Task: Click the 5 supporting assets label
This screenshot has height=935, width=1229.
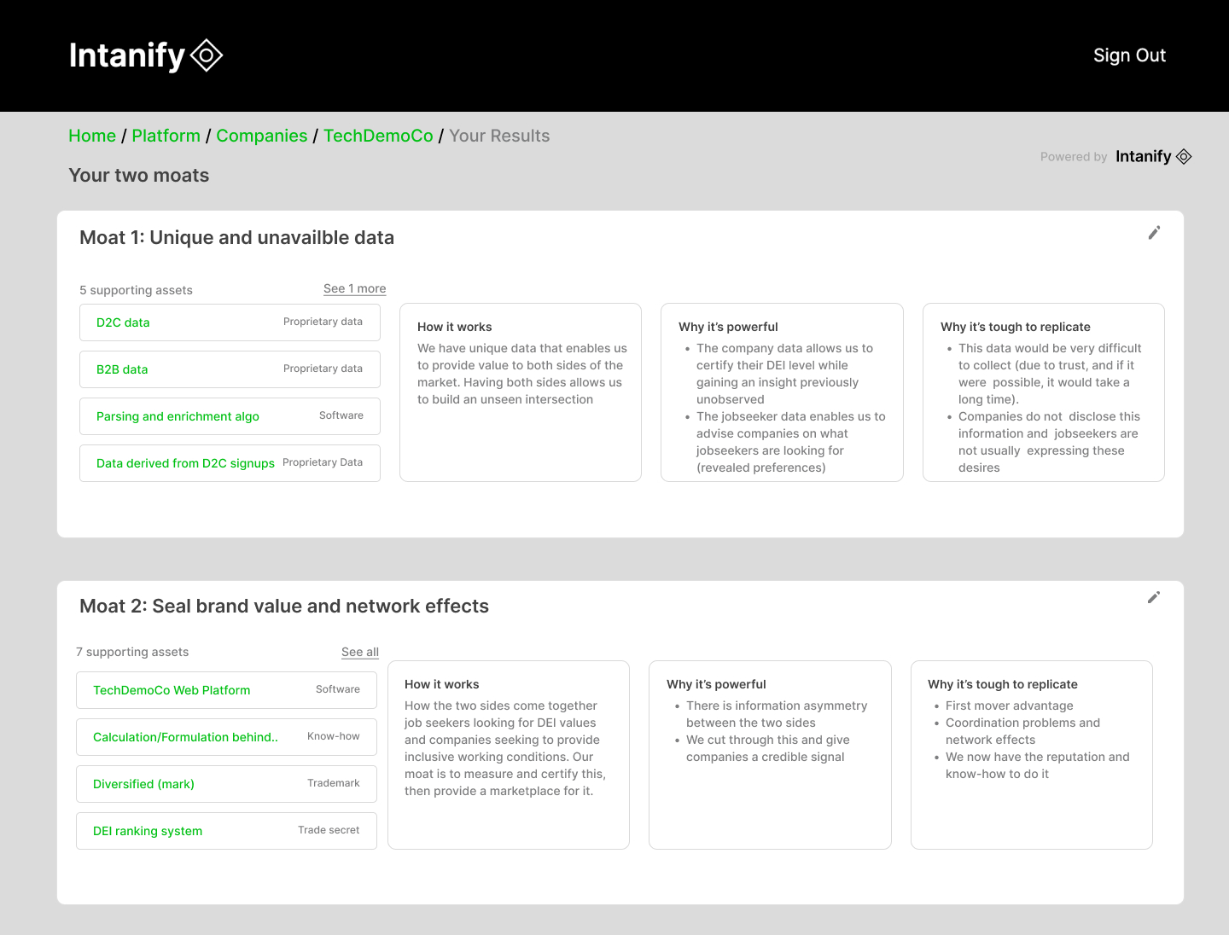Action: [x=136, y=290]
